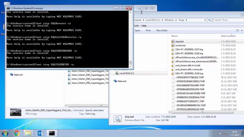This screenshot has width=244, height=137.
Task: Click the New folder button
Action: click(x=162, y=30)
